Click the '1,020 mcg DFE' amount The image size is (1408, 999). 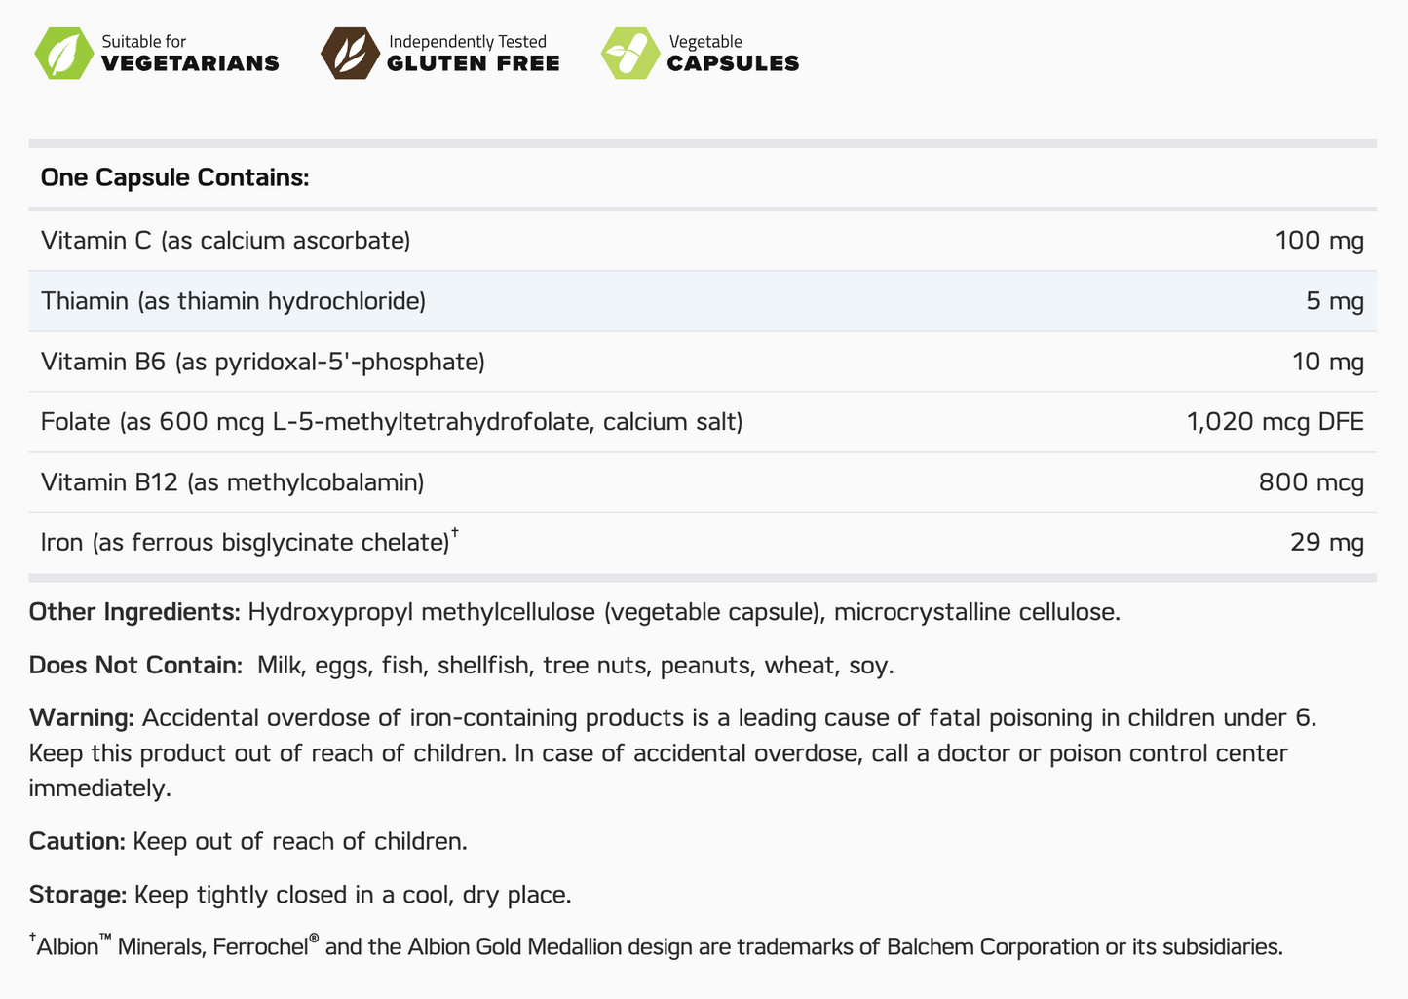1275,422
